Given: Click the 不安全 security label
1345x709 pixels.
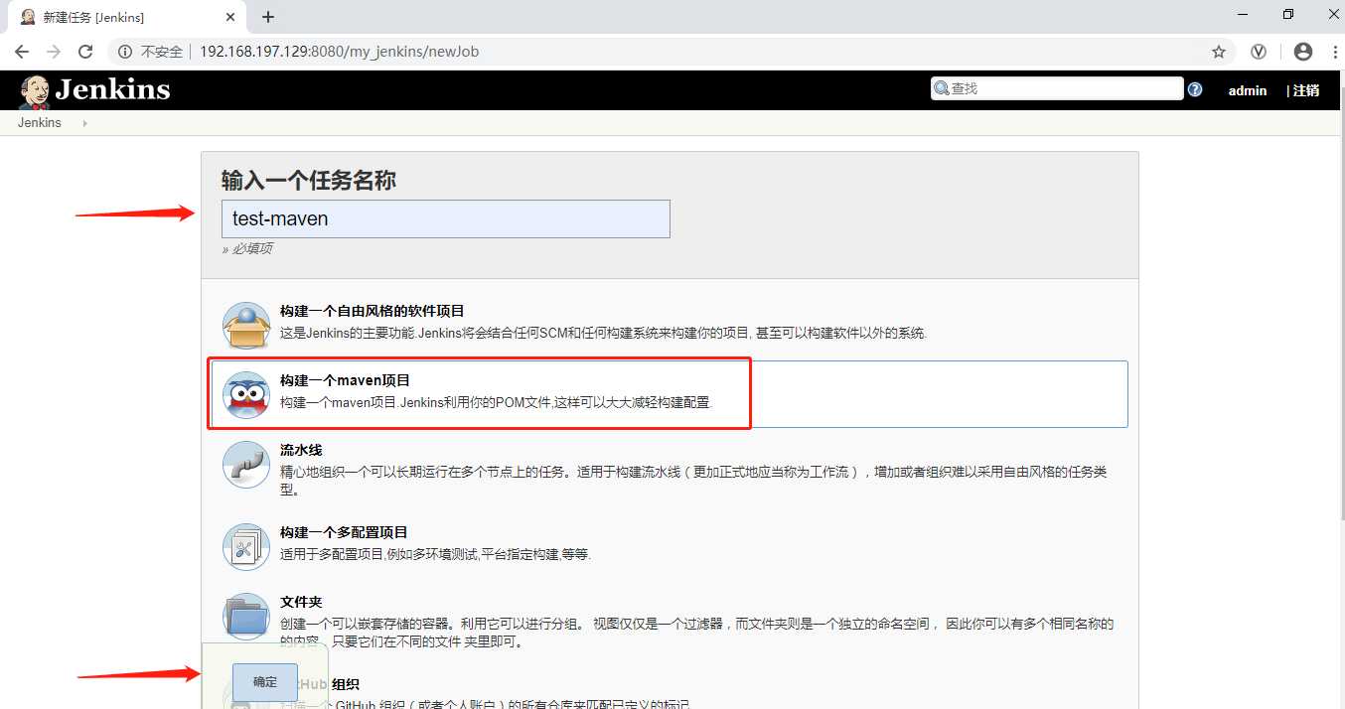Looking at the screenshot, I should point(162,52).
